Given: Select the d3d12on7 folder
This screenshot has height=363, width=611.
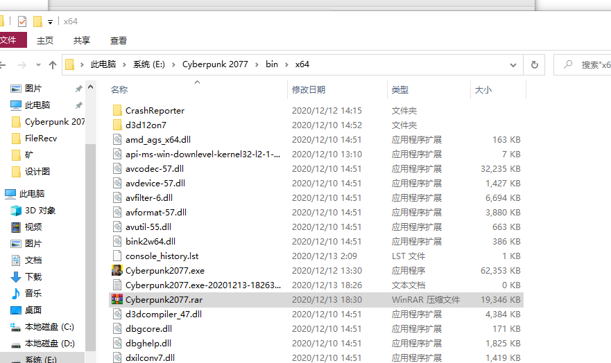Looking at the screenshot, I should pyautogui.click(x=146, y=125).
